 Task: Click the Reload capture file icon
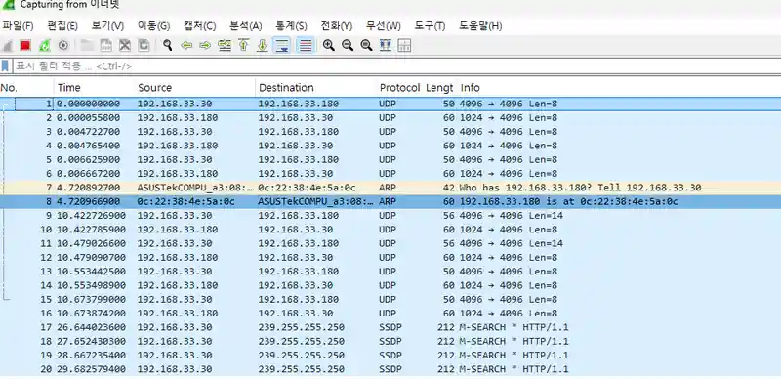click(x=144, y=45)
